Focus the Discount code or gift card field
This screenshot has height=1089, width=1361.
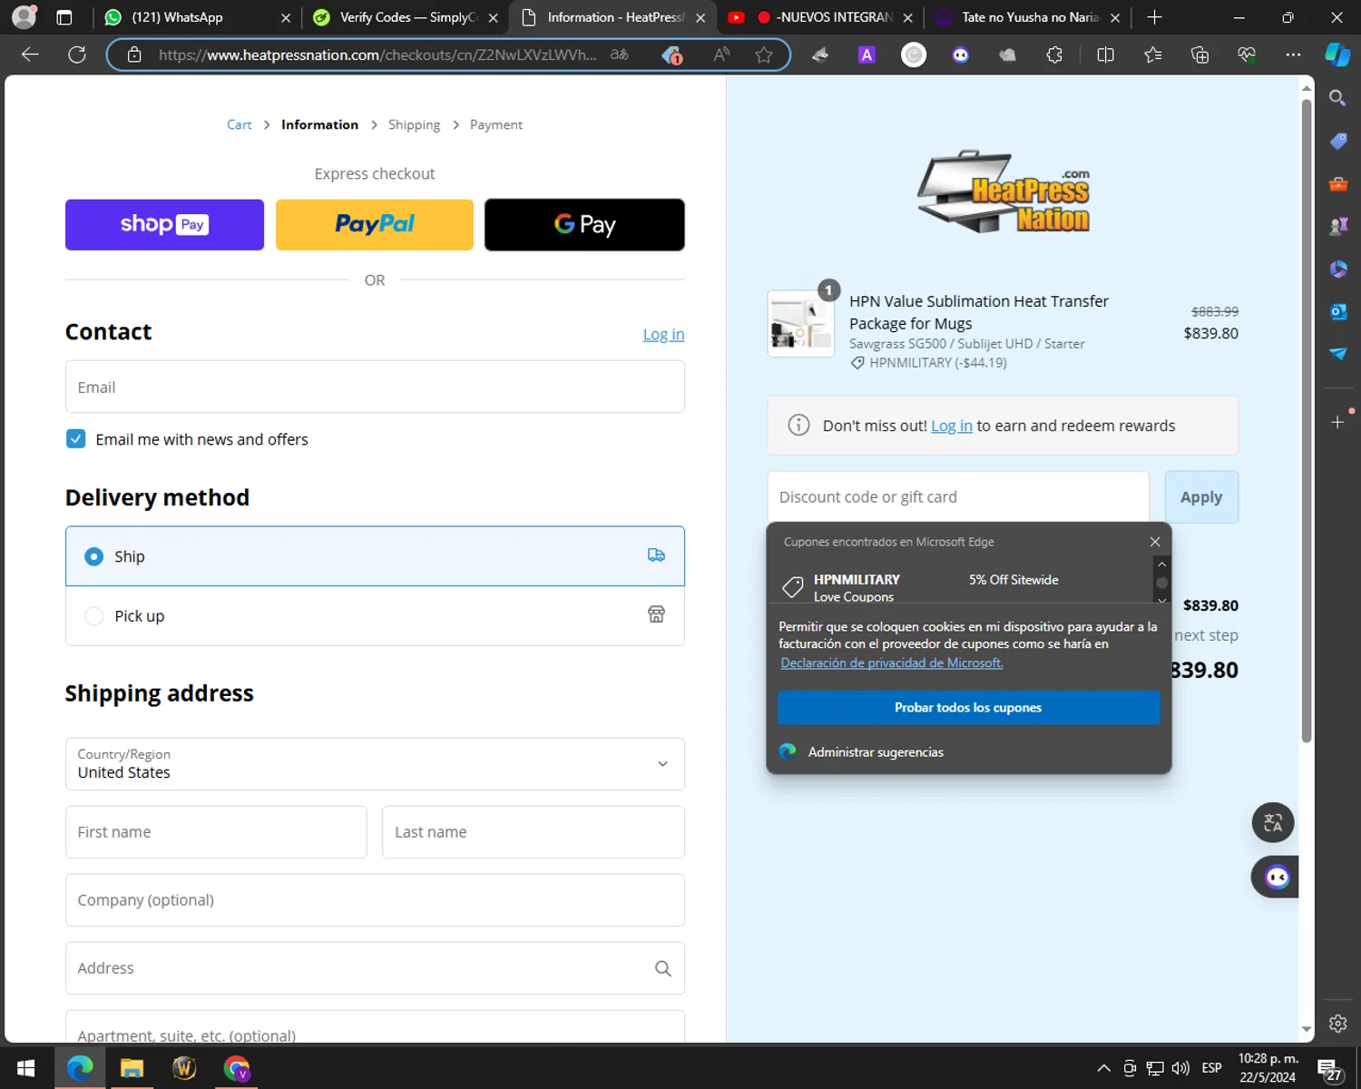pyautogui.click(x=958, y=497)
